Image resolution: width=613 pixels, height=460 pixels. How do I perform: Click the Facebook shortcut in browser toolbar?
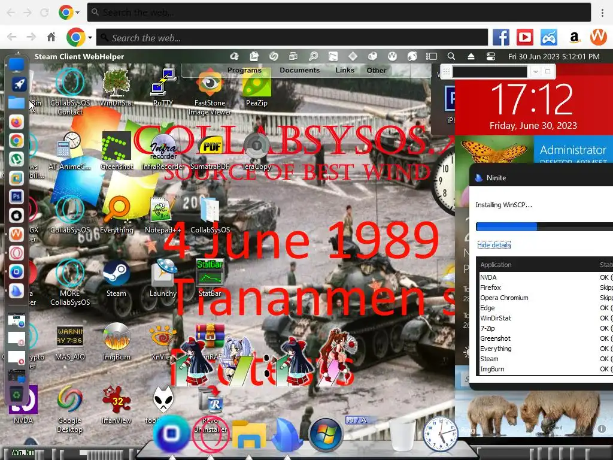(501, 38)
